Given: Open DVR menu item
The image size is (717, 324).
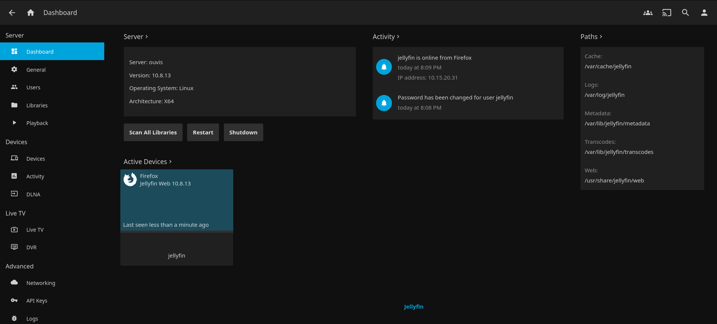Looking at the screenshot, I should click(52, 247).
